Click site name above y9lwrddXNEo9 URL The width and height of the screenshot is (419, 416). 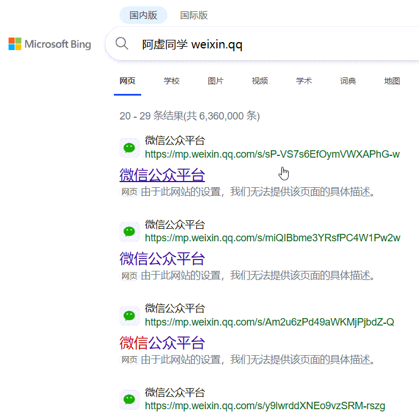click(x=175, y=392)
